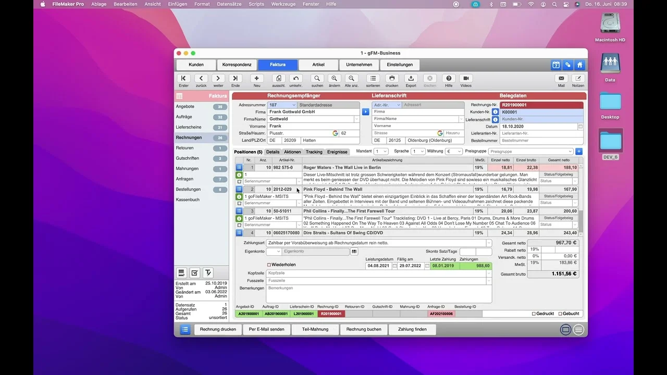Open Videos camera icon
Viewport: 667px width, 375px height.
(466, 78)
